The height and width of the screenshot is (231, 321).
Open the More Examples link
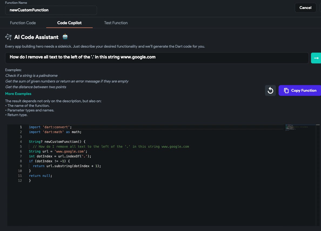click(18, 94)
